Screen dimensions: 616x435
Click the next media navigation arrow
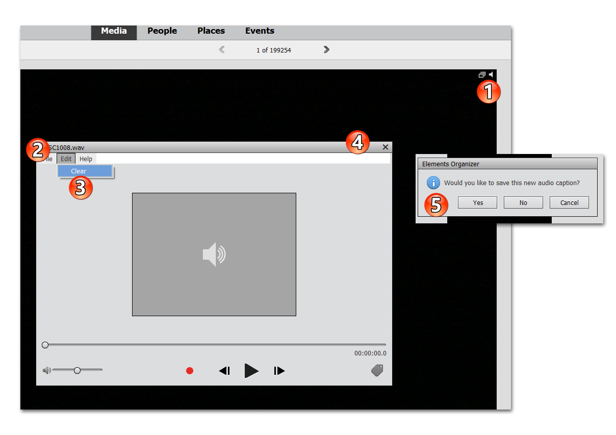point(326,49)
